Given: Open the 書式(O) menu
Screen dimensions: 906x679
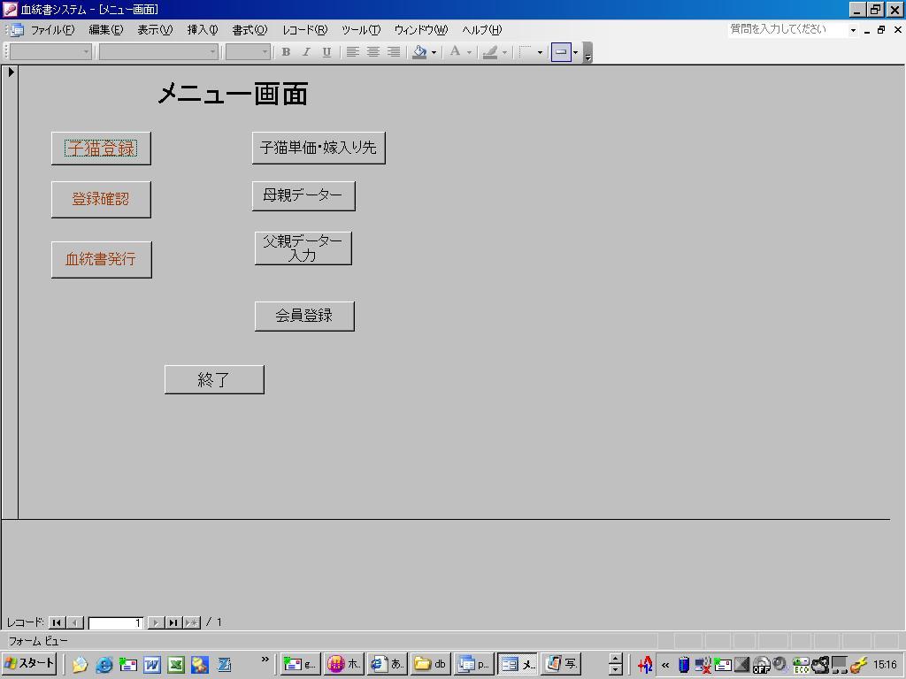Looking at the screenshot, I should point(250,30).
